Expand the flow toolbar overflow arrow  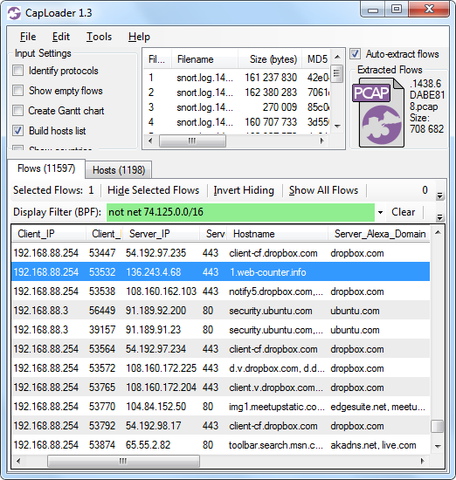(x=439, y=195)
